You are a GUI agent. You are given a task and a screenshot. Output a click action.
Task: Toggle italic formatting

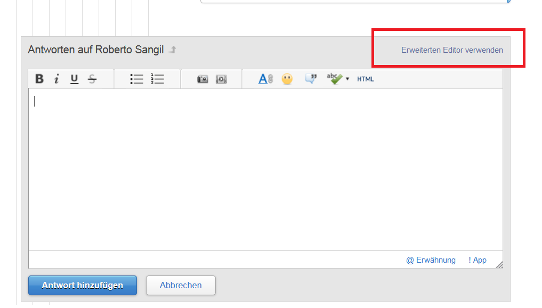pos(56,79)
